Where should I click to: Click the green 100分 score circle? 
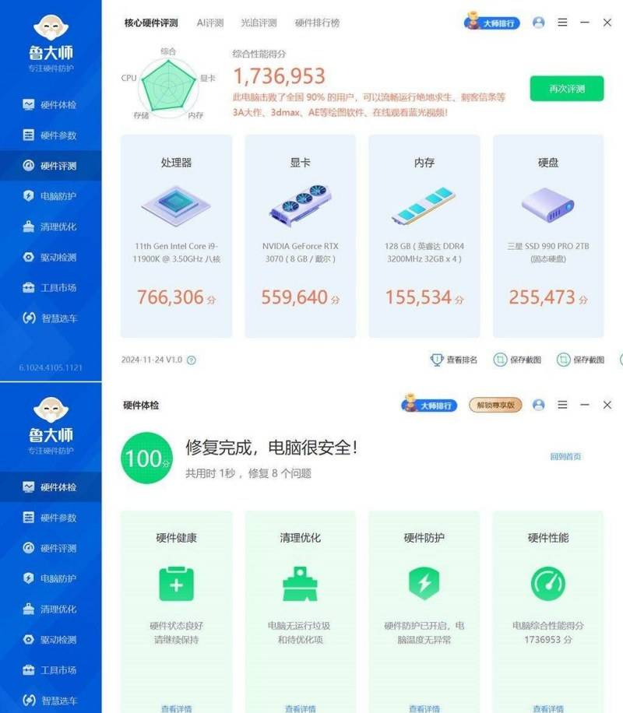pyautogui.click(x=146, y=458)
